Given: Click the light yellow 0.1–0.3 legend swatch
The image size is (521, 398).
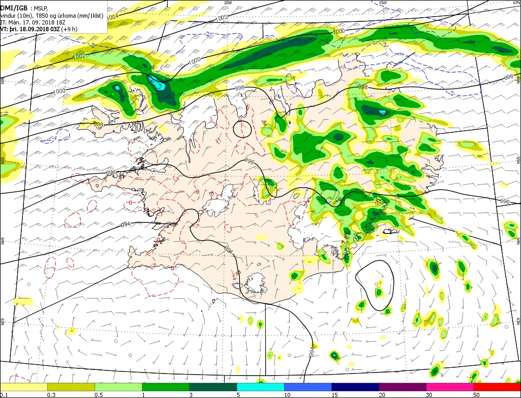Looking at the screenshot, I should pyautogui.click(x=23, y=387).
